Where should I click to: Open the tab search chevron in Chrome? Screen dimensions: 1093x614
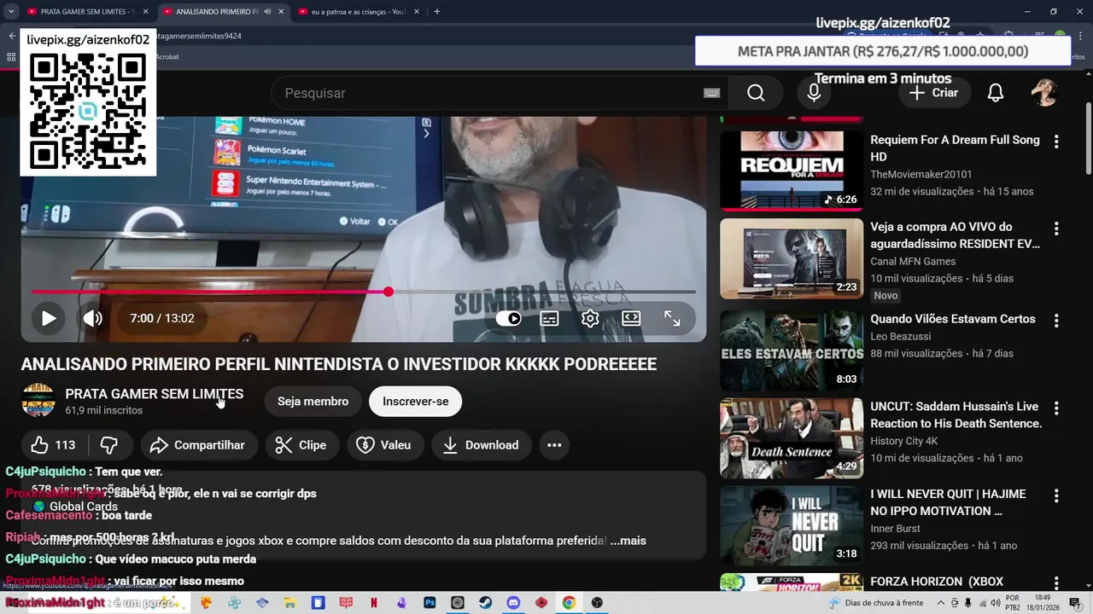(11, 12)
